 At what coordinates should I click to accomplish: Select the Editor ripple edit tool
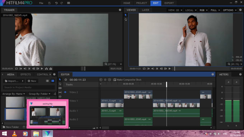tap(60, 96)
